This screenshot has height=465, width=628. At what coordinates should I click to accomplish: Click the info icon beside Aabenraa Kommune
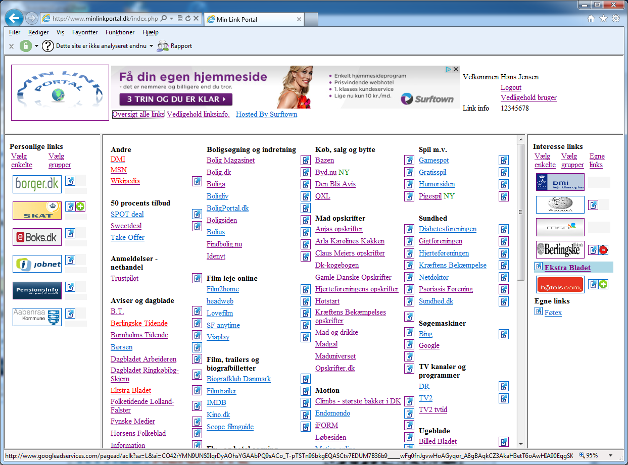point(70,313)
